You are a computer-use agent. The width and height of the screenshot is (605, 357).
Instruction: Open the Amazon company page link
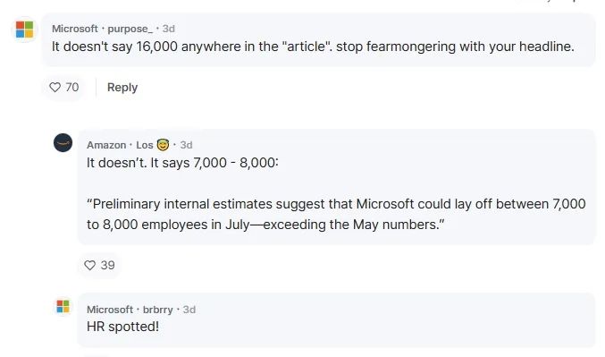106,145
